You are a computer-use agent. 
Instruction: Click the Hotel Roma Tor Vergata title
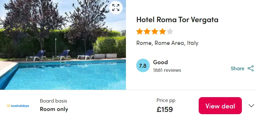click(x=177, y=20)
